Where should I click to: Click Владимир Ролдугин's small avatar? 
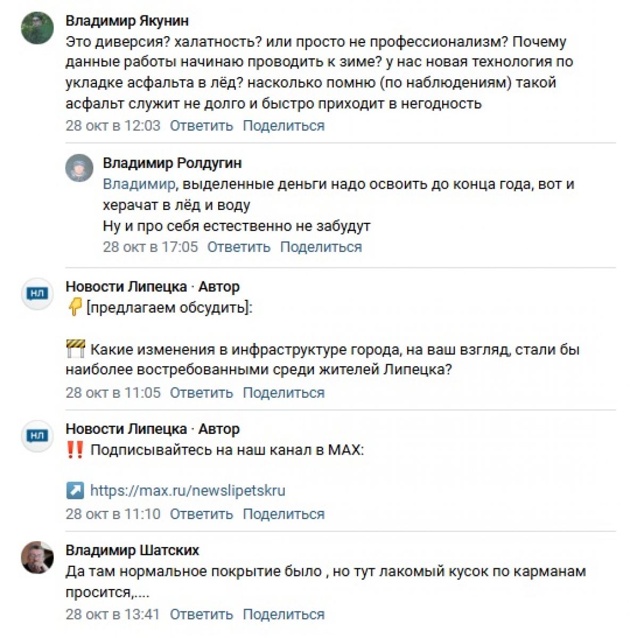[79, 169]
